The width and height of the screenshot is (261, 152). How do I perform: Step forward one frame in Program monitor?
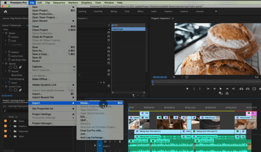[x=227, y=89]
